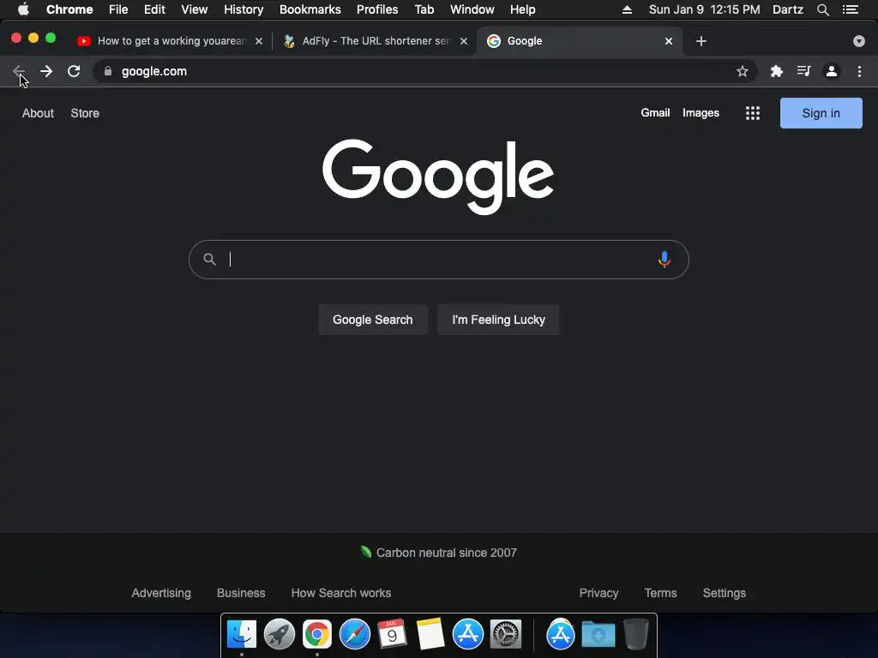This screenshot has width=878, height=658.
Task: Open Finder from the dock
Action: [x=241, y=635]
